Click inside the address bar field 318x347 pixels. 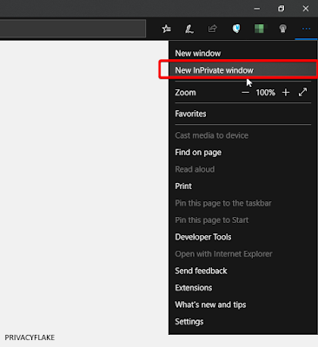point(72,29)
